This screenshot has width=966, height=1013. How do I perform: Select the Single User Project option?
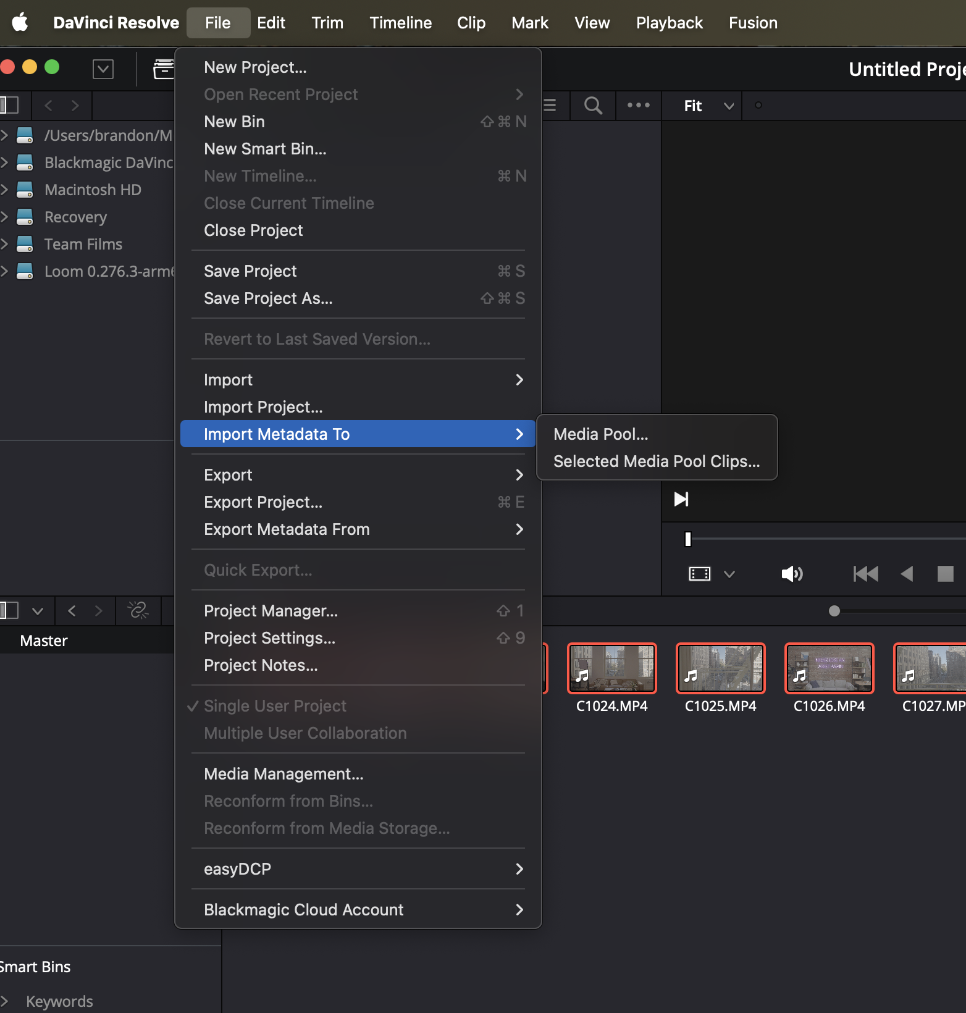[275, 706]
